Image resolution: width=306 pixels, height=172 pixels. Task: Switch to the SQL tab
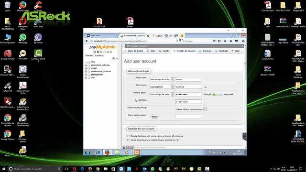coord(151,51)
